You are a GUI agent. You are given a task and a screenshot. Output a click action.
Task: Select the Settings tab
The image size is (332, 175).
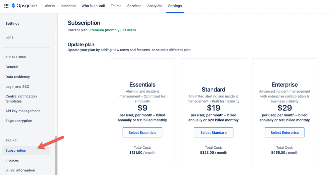[175, 6]
